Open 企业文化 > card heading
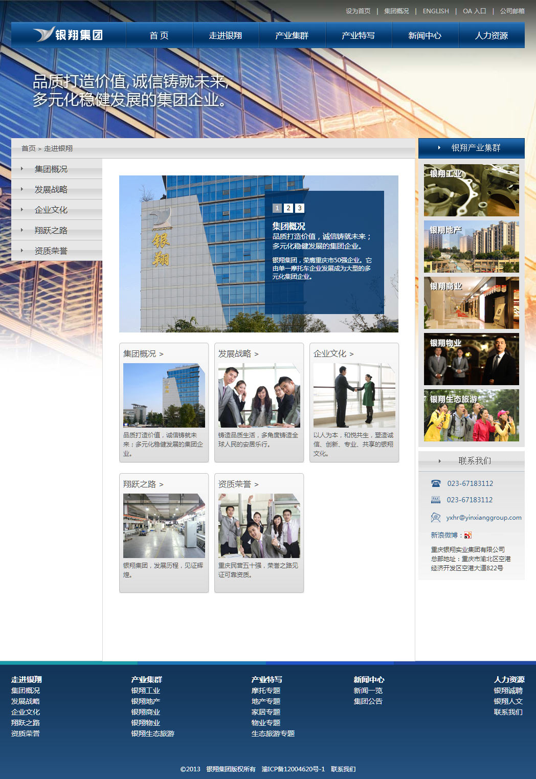Image resolution: width=536 pixels, height=779 pixels. click(x=333, y=353)
